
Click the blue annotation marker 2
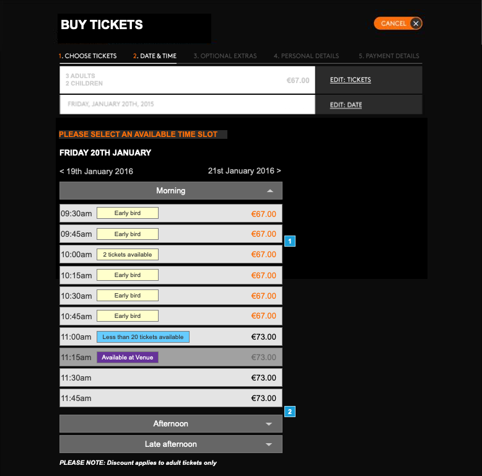click(290, 411)
